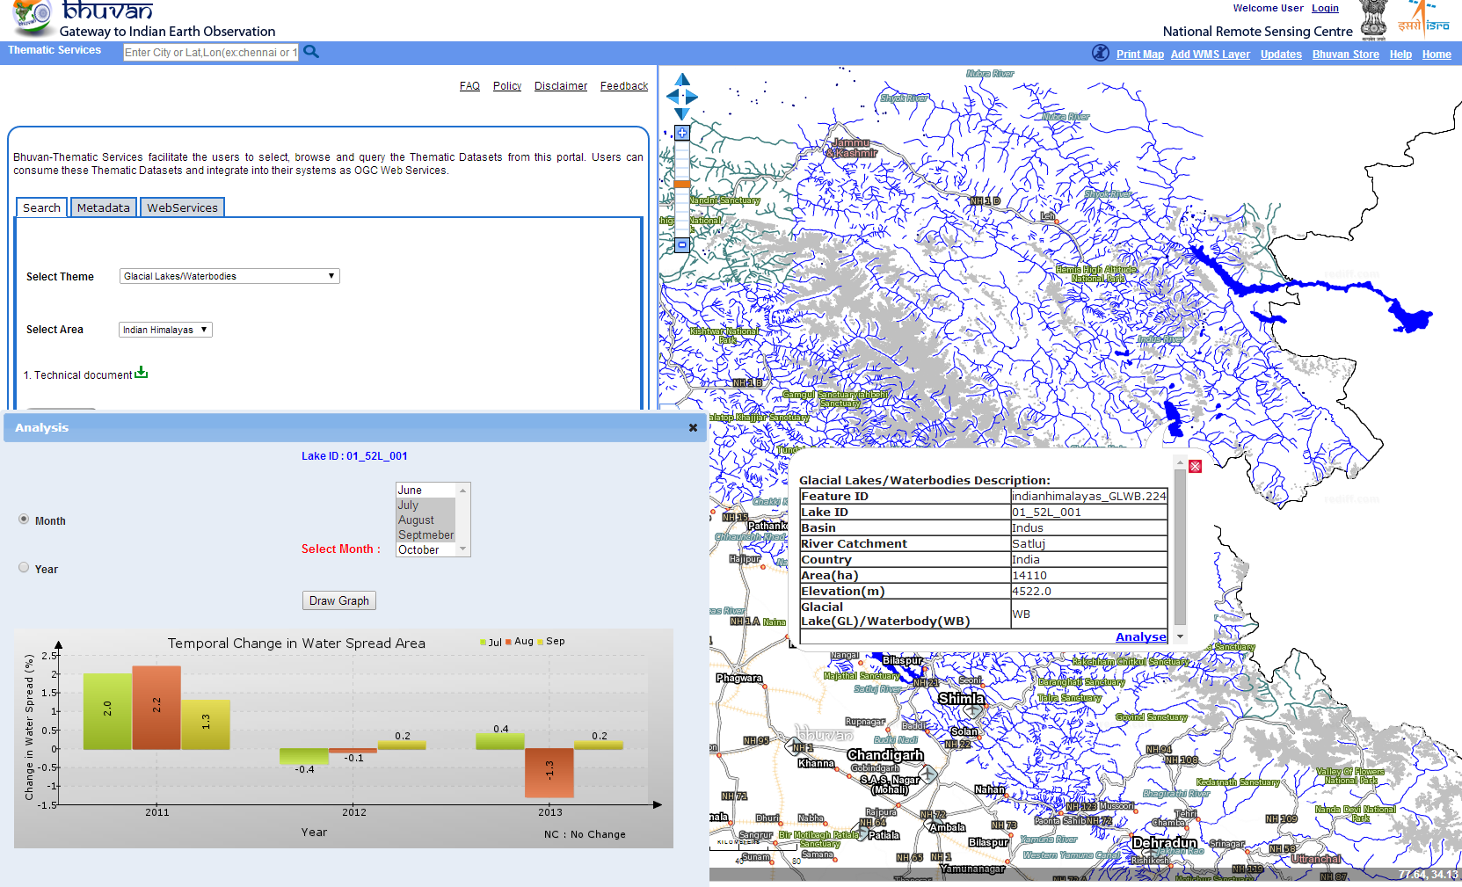The width and height of the screenshot is (1462, 887).
Task: Switch to the Search tab
Action: click(41, 207)
